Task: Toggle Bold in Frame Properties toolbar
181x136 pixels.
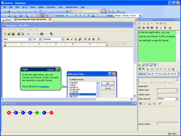Action: point(157,28)
